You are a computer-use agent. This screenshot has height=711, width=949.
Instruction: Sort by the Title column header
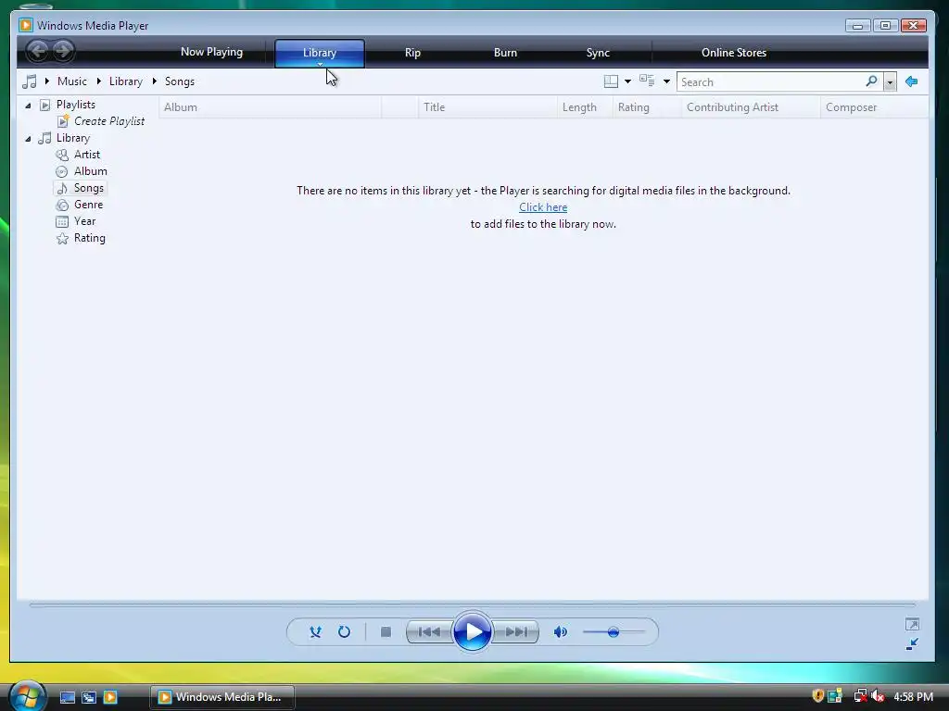point(487,107)
